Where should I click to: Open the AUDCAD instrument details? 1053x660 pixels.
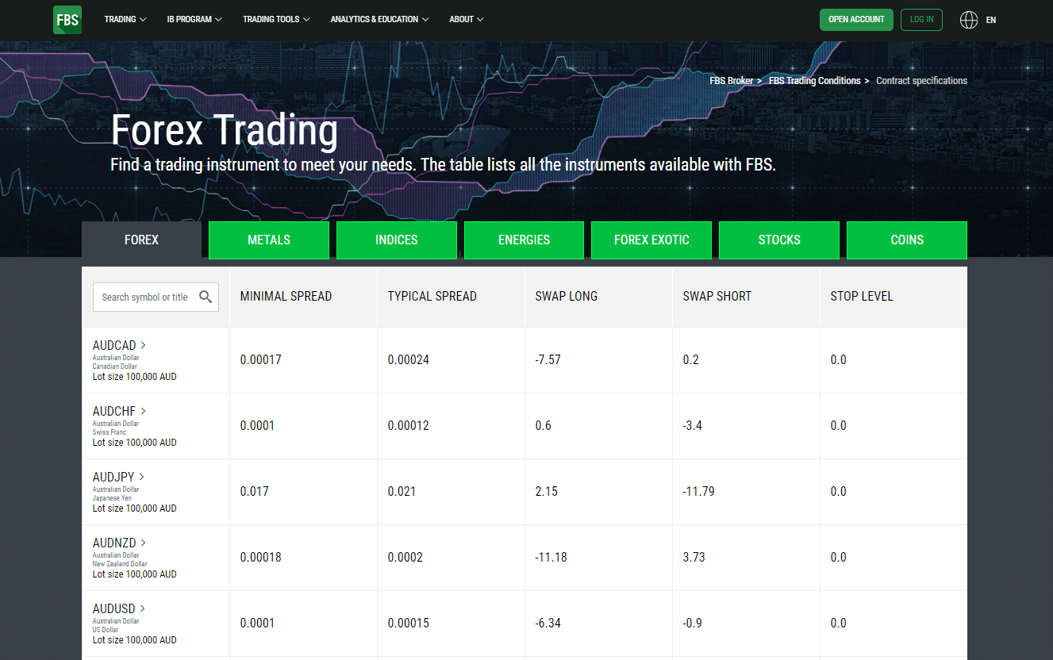120,345
